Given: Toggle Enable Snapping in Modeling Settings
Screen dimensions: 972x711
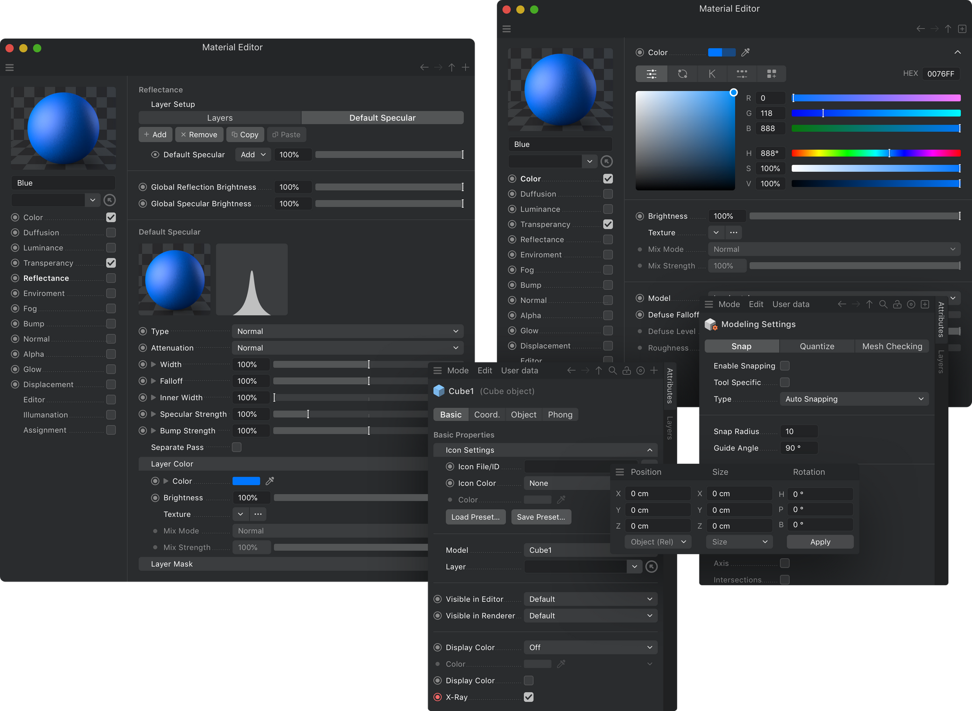Looking at the screenshot, I should [785, 365].
